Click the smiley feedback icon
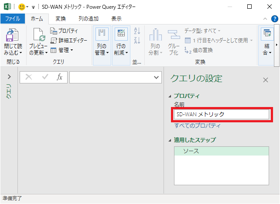Screen dimensions: 280x204 (x=22, y=7)
